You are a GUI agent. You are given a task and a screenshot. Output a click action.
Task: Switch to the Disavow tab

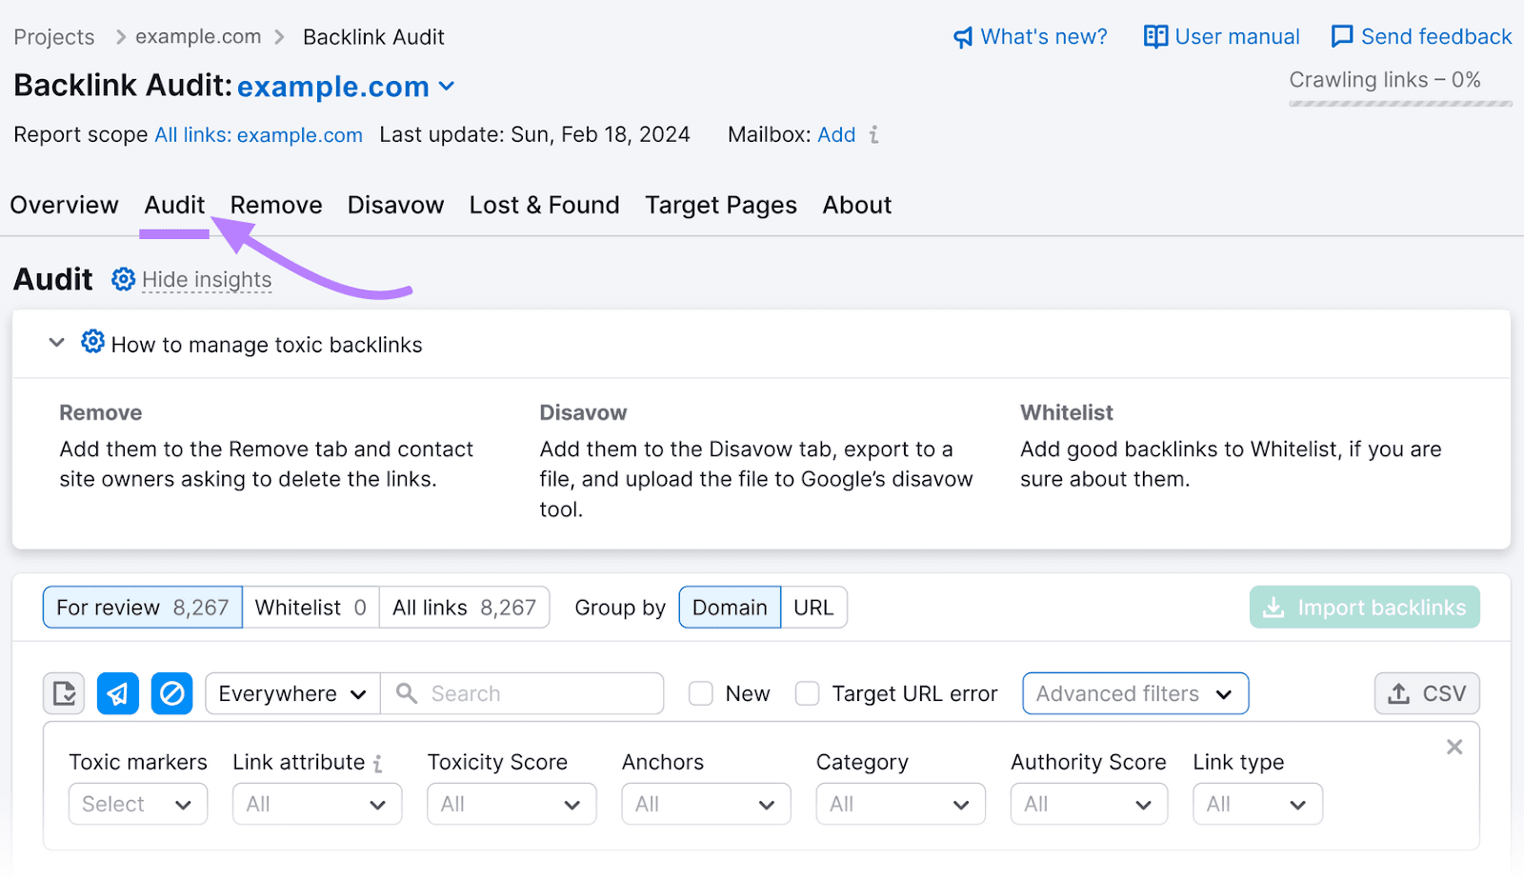tap(394, 205)
